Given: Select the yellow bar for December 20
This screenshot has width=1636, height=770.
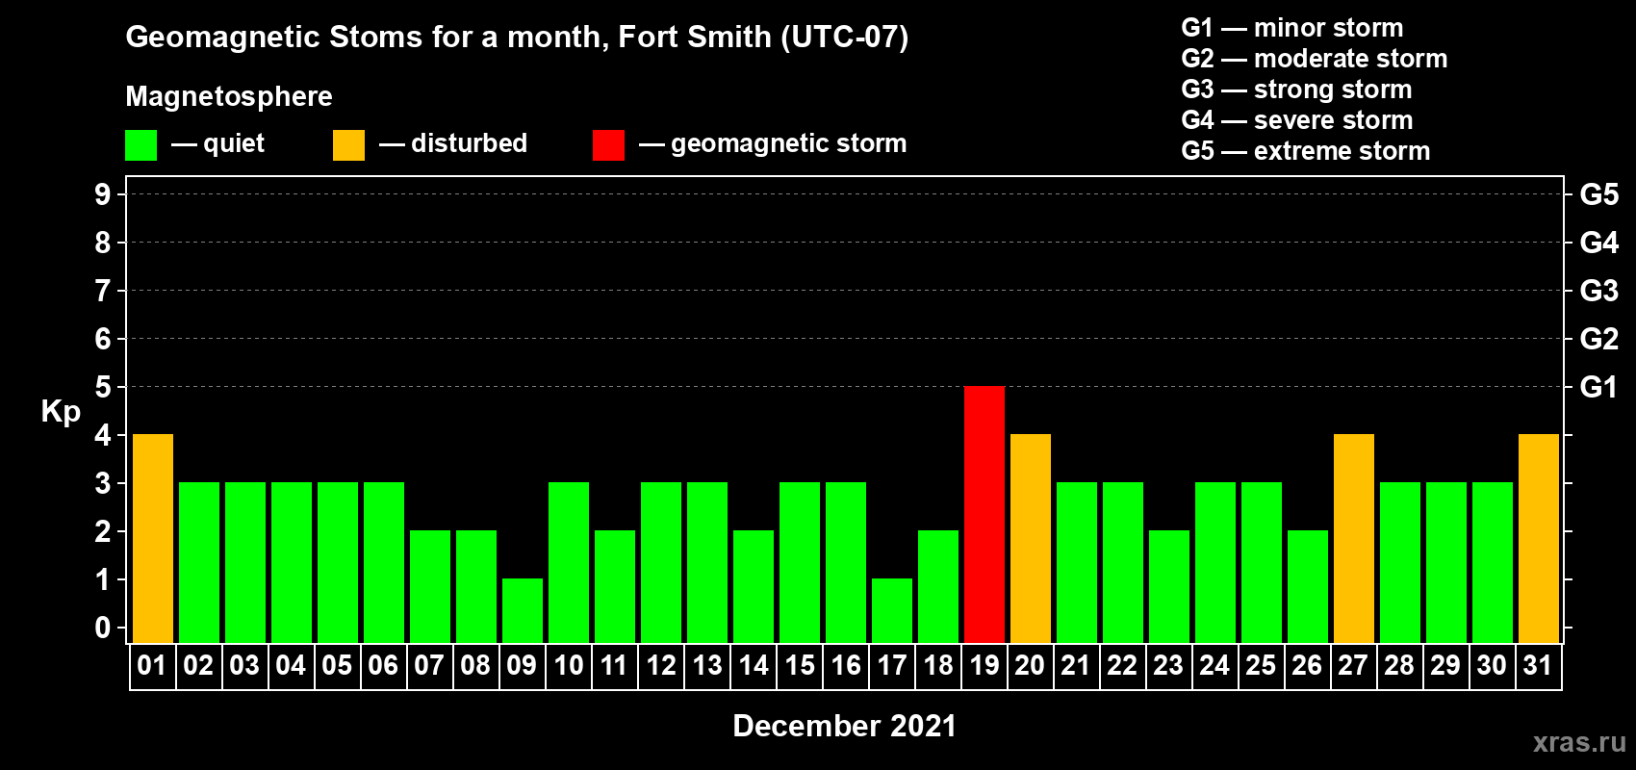Looking at the screenshot, I should tap(1031, 538).
